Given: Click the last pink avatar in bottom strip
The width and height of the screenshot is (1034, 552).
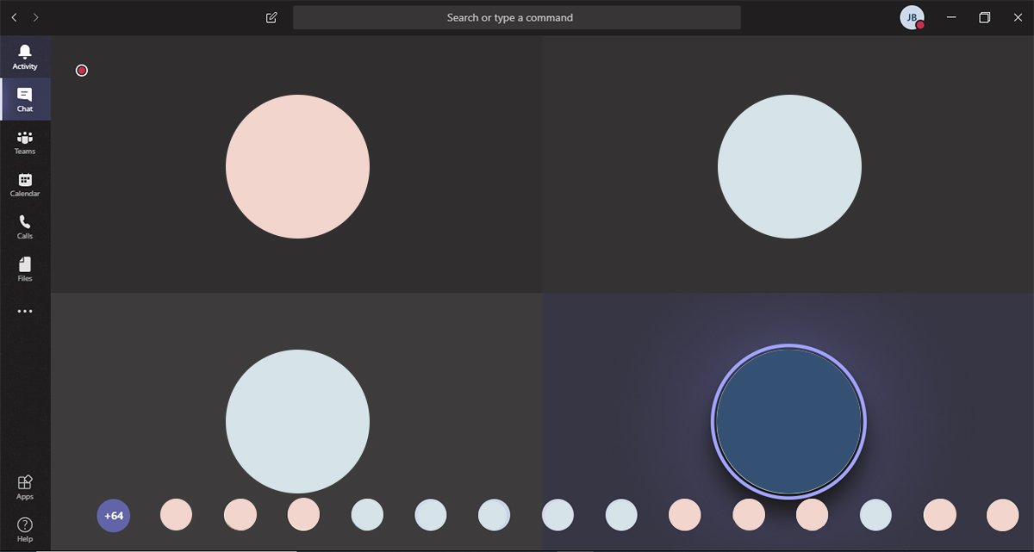Looking at the screenshot, I should [x=1002, y=515].
